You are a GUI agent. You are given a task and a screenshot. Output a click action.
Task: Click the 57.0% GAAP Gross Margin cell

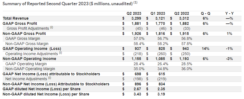click(139, 38)
